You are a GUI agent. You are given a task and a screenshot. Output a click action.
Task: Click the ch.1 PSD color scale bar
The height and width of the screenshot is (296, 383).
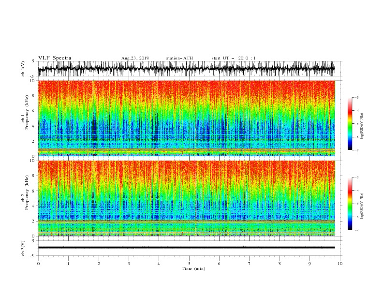[x=350, y=124]
